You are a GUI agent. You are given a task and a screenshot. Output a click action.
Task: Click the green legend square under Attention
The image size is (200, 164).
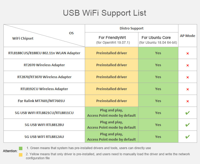click(x=21, y=148)
